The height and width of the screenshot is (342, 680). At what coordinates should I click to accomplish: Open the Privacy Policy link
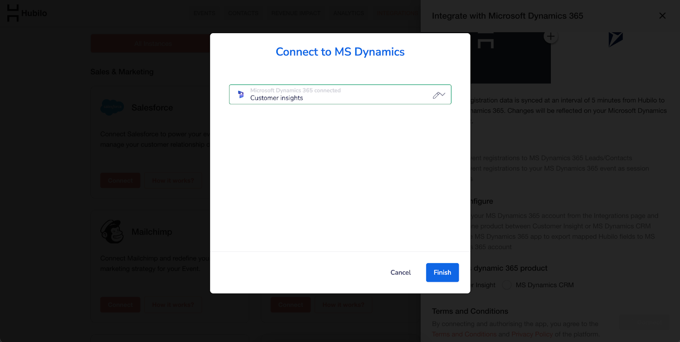tap(532, 334)
